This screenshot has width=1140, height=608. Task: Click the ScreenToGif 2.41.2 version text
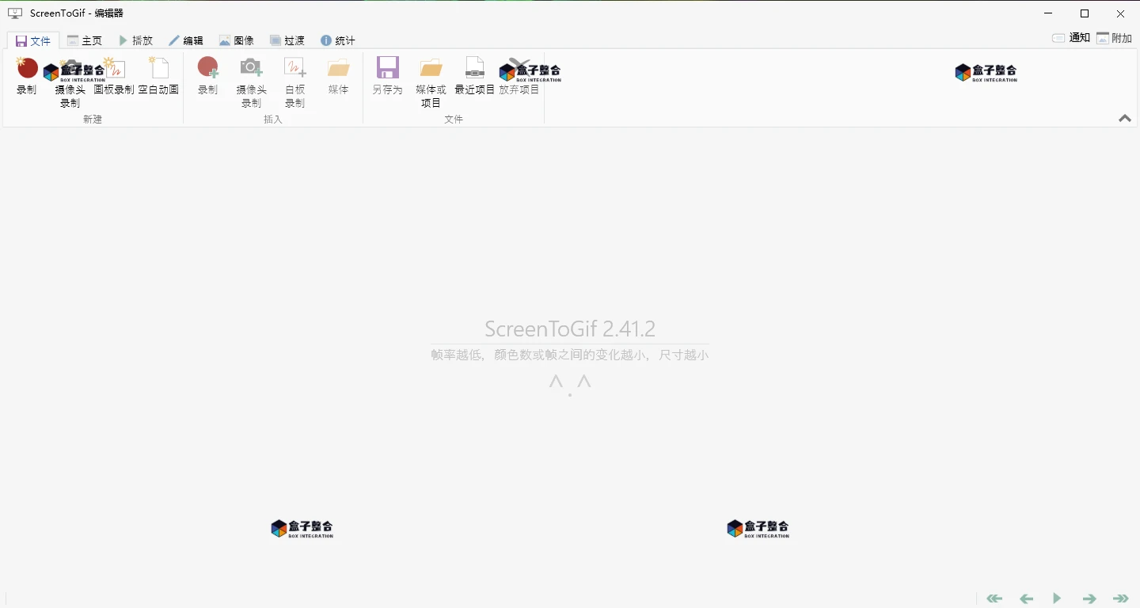[570, 329]
